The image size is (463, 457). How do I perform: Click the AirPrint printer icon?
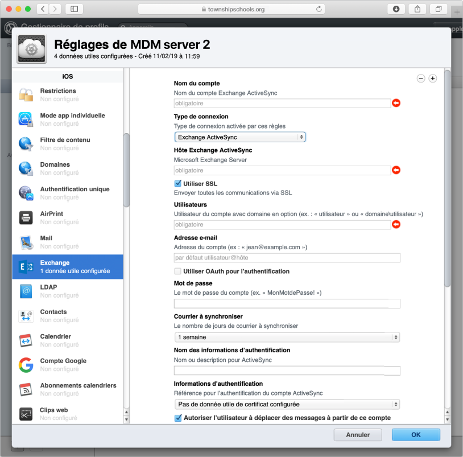[26, 218]
